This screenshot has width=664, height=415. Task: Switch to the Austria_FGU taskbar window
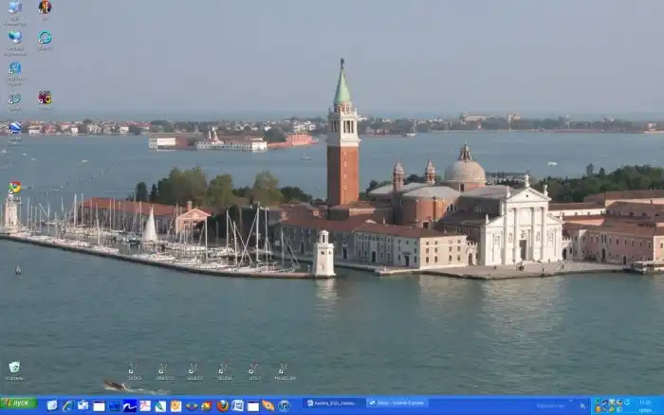coord(333,405)
